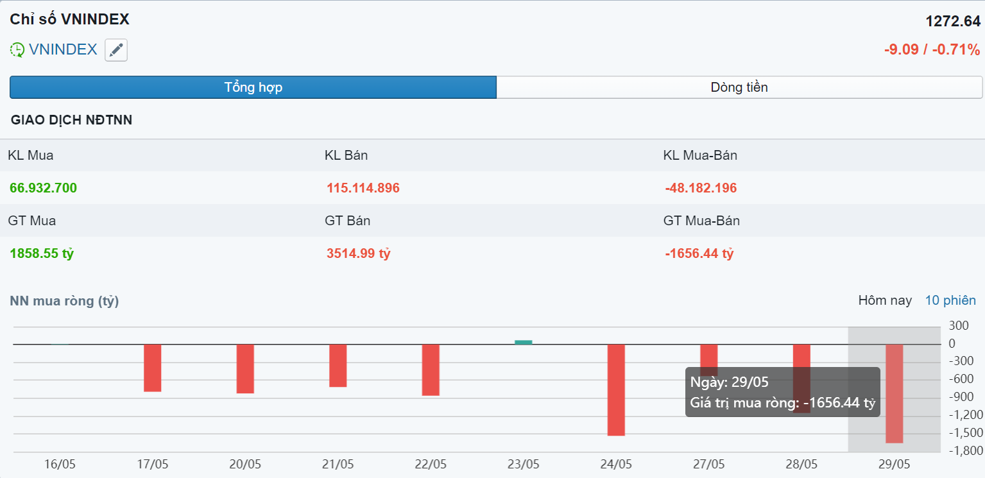Screen dimensions: 985x478
Task: Click the Chỉ số VNINDEX title
Action: click(70, 19)
